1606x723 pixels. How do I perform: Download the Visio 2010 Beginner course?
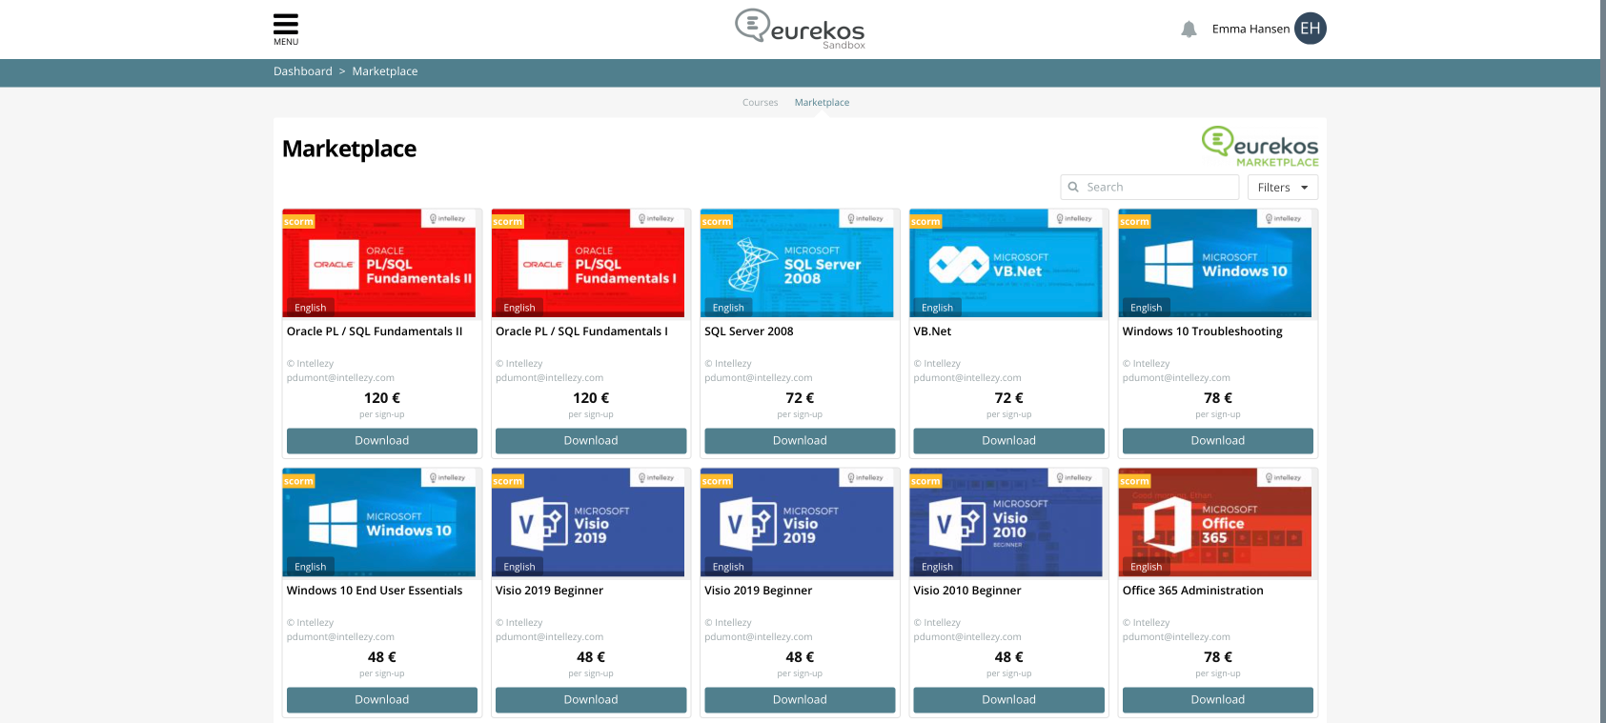coord(1008,699)
